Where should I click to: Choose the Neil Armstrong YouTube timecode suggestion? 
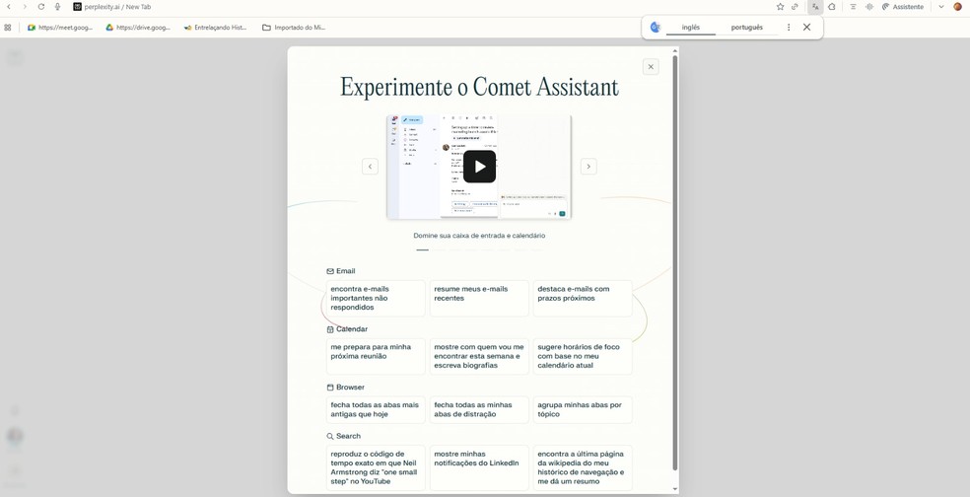(377, 468)
